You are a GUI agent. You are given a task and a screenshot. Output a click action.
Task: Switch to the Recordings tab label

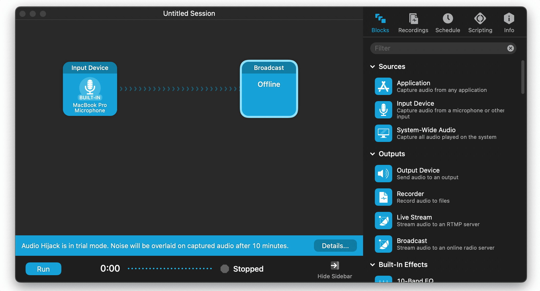pos(413,30)
